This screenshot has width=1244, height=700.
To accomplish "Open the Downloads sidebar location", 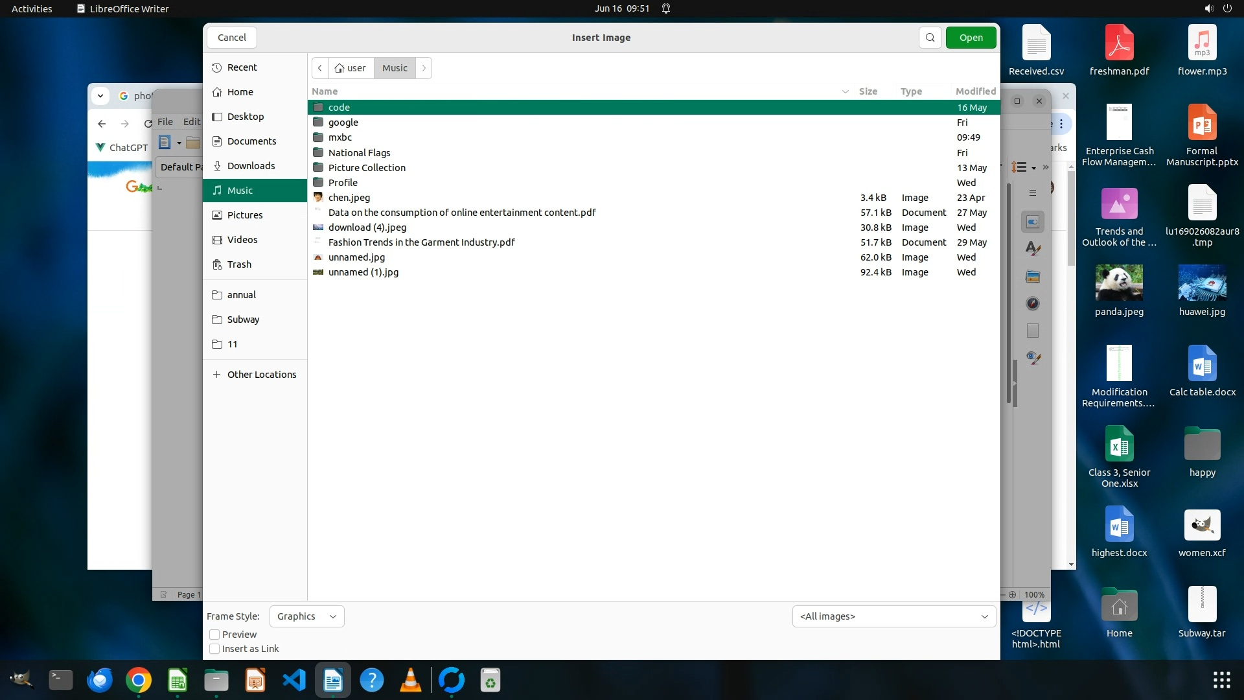I will (251, 166).
